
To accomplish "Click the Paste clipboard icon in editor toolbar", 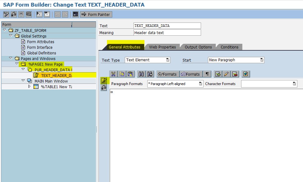I will coord(130,74).
